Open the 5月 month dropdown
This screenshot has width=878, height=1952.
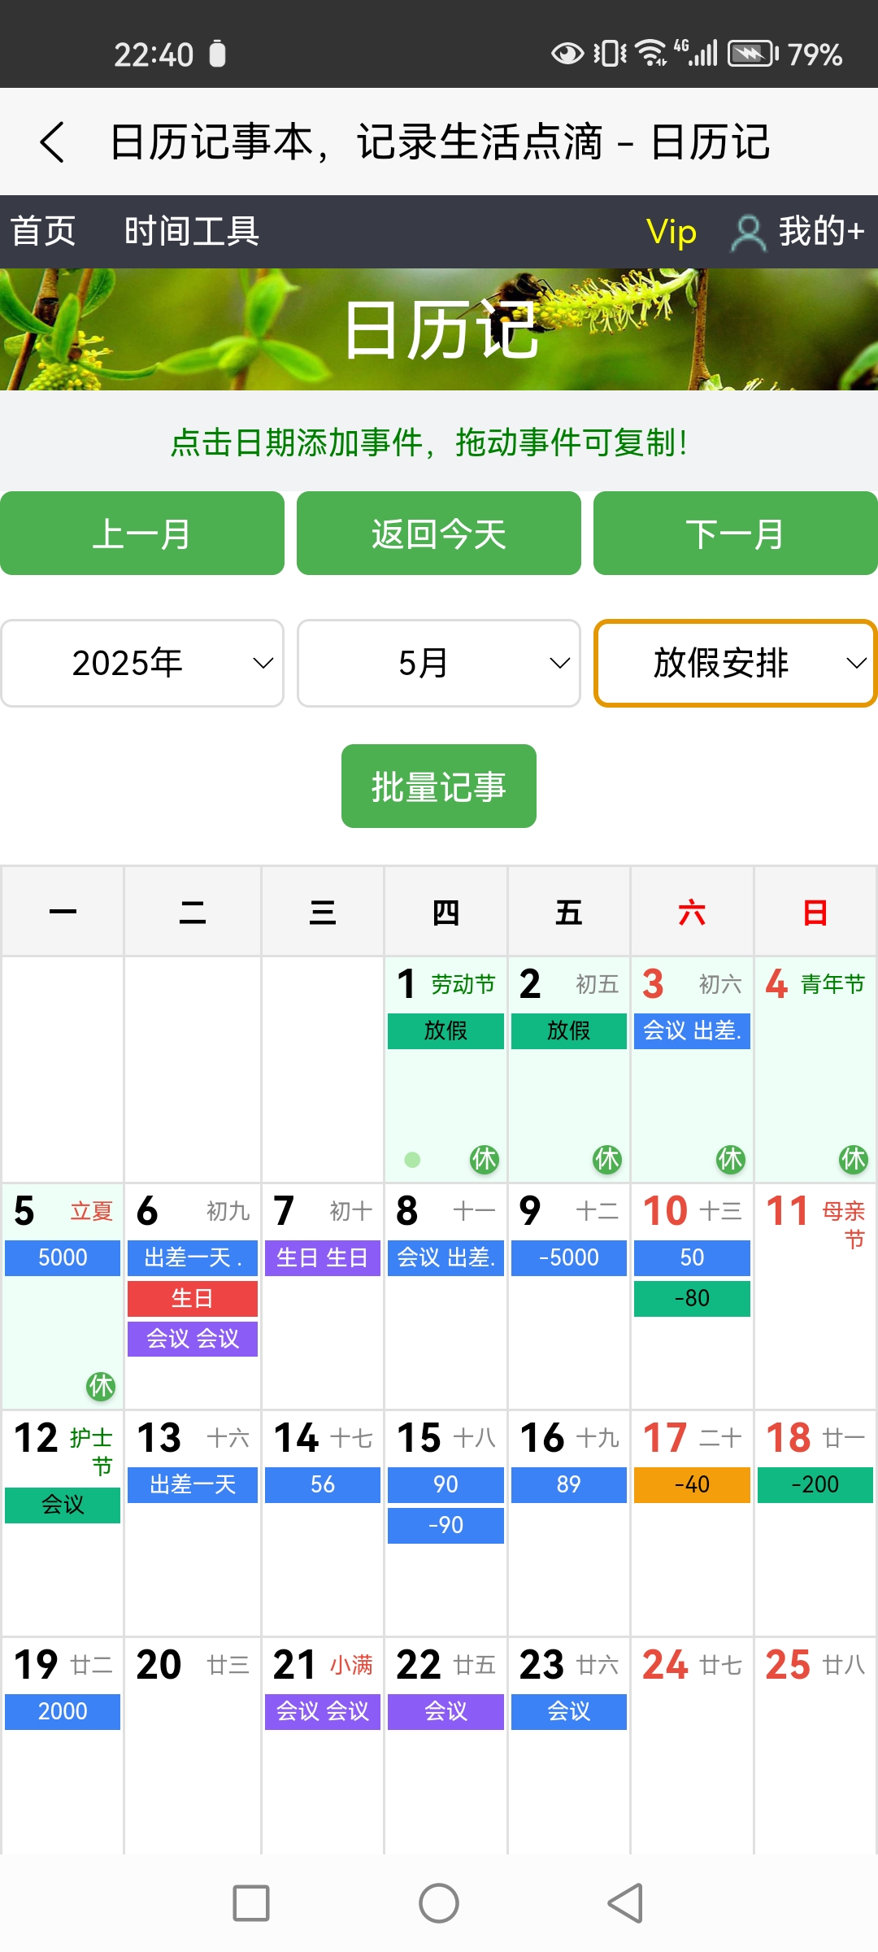(439, 664)
